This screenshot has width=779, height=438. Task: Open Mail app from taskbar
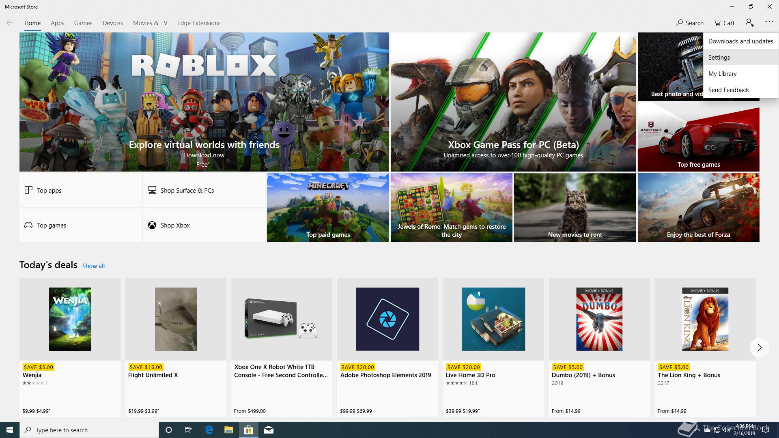268,430
